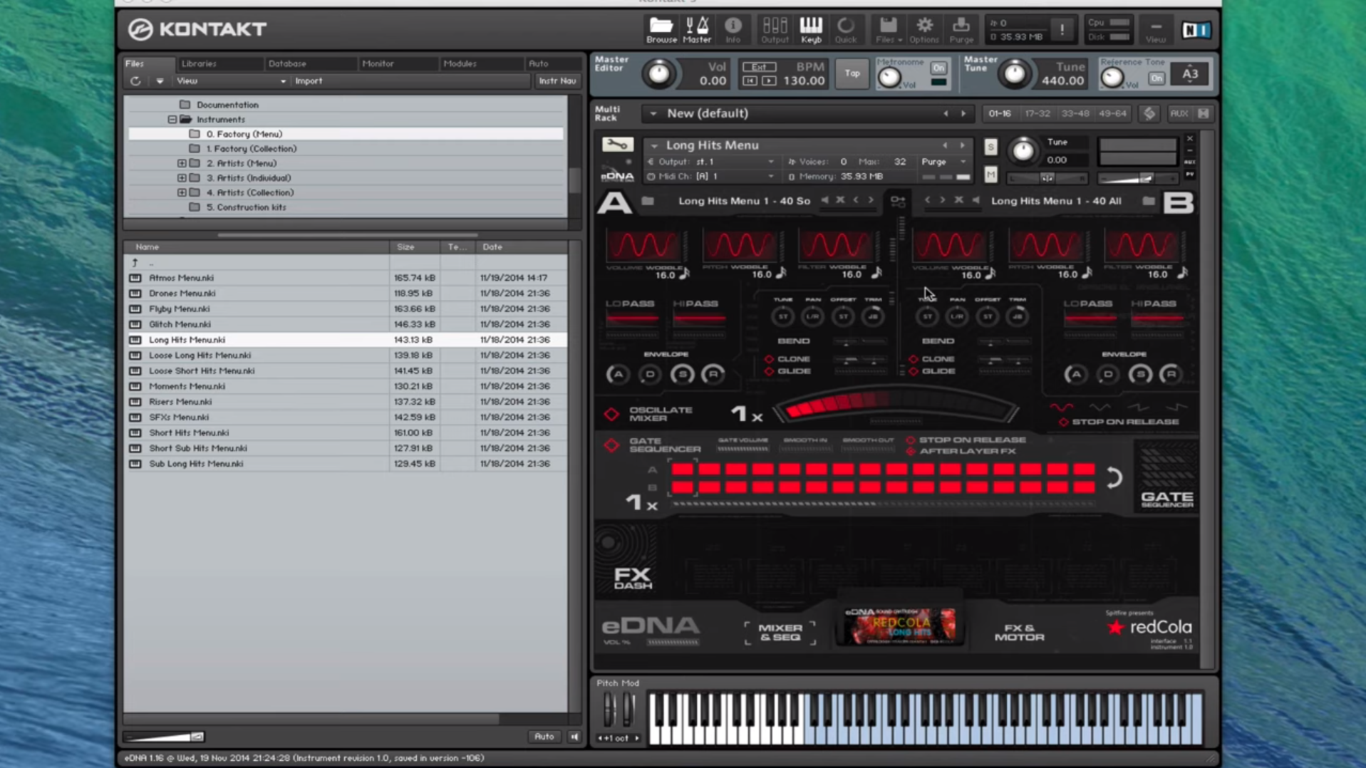Expand the 4. Artists (Collection) folder
Image resolution: width=1366 pixels, height=768 pixels.
pyautogui.click(x=182, y=192)
